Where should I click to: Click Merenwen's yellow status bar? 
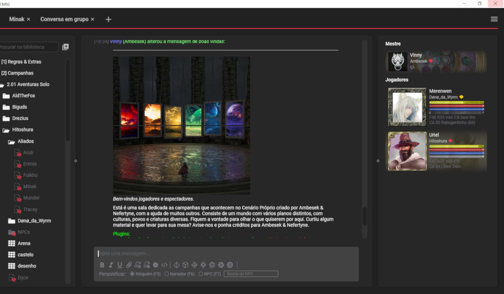(x=456, y=102)
